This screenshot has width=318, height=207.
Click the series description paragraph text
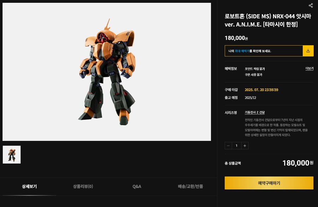click(276, 127)
